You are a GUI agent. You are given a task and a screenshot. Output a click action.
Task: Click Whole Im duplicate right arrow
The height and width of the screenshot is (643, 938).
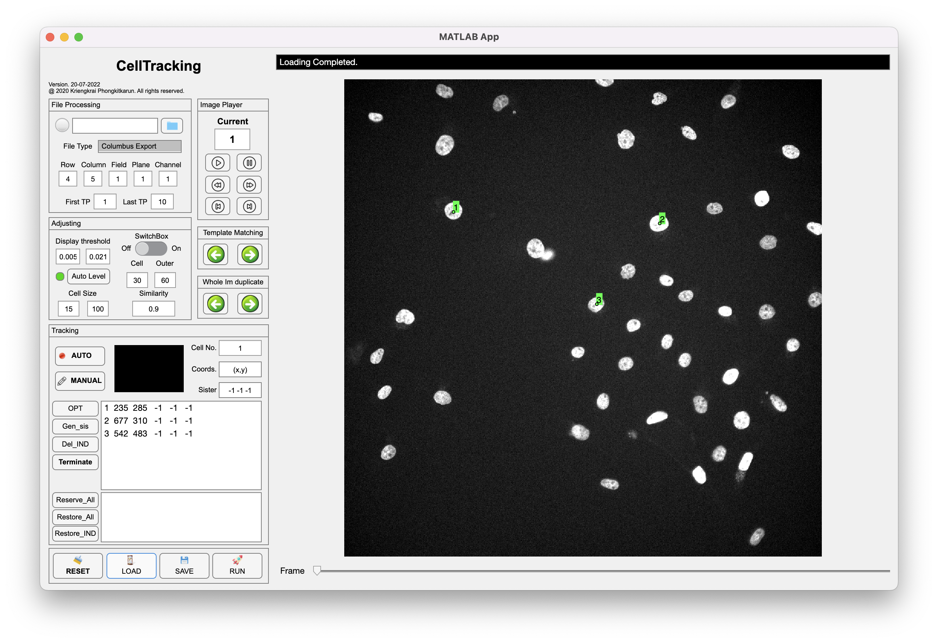point(250,304)
